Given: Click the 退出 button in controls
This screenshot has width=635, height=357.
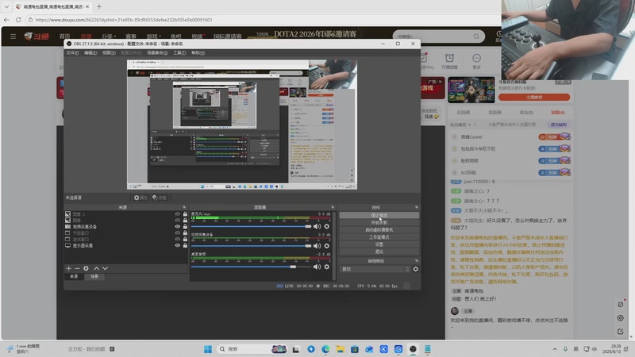Looking at the screenshot, I should (x=379, y=251).
